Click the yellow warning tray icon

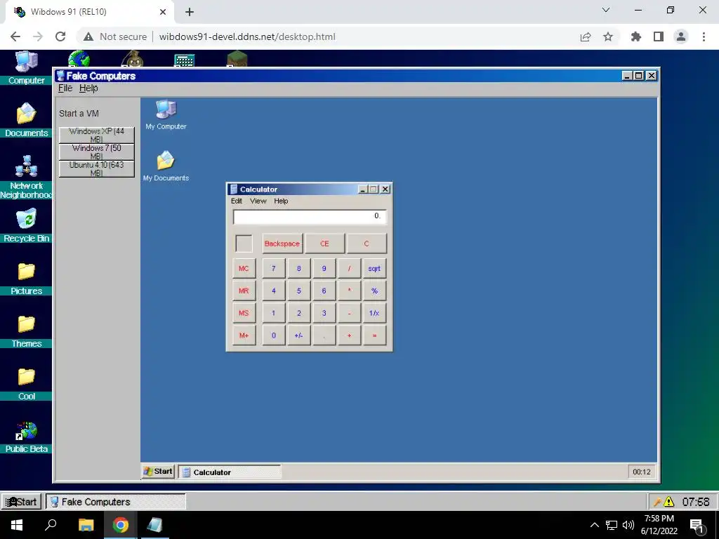click(669, 502)
